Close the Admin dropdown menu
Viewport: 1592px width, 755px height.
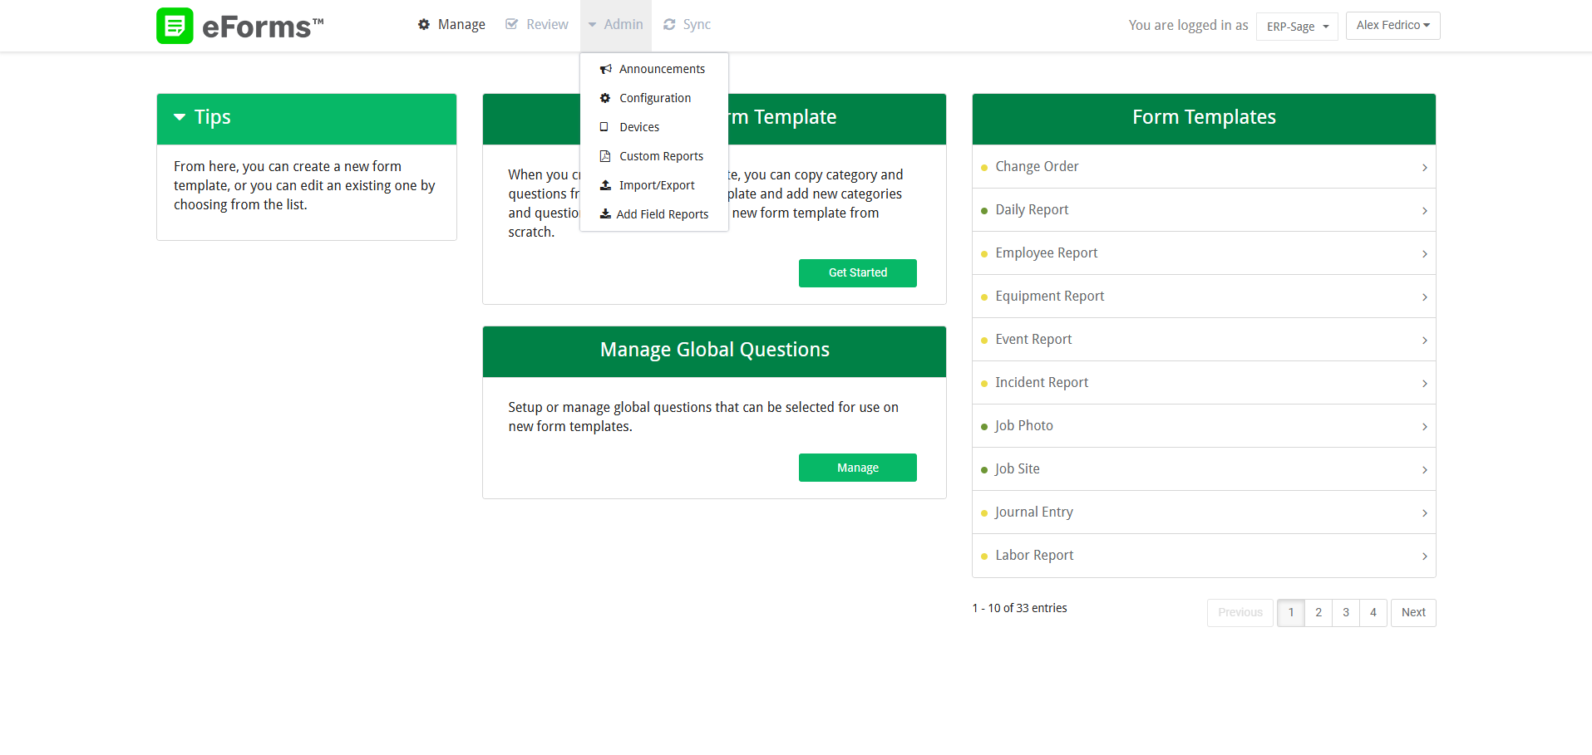[616, 25]
